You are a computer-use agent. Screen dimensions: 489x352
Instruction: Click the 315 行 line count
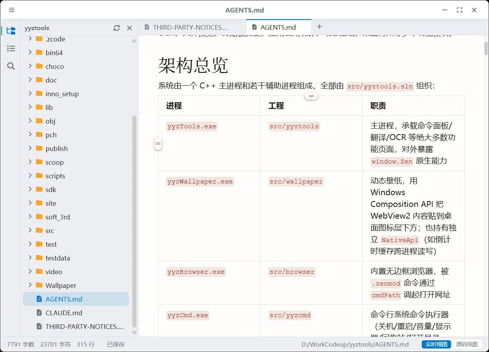point(86,344)
